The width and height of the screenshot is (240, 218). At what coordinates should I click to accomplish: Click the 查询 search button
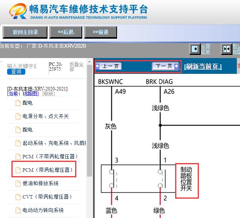[x=16, y=72]
